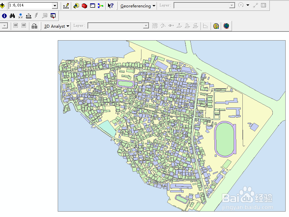Viewport: 289px width, 217px height.
Task: Launch ArcScene from the toolbar
Action: (x=216, y=26)
